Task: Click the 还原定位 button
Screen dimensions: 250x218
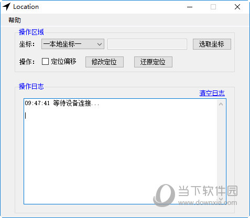Action: pyautogui.click(x=153, y=62)
